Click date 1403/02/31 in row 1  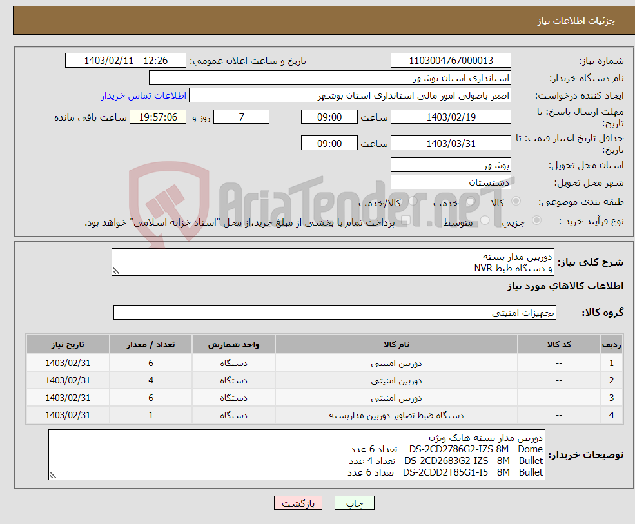68,364
